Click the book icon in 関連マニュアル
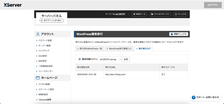224x104 pixels. (172, 34)
